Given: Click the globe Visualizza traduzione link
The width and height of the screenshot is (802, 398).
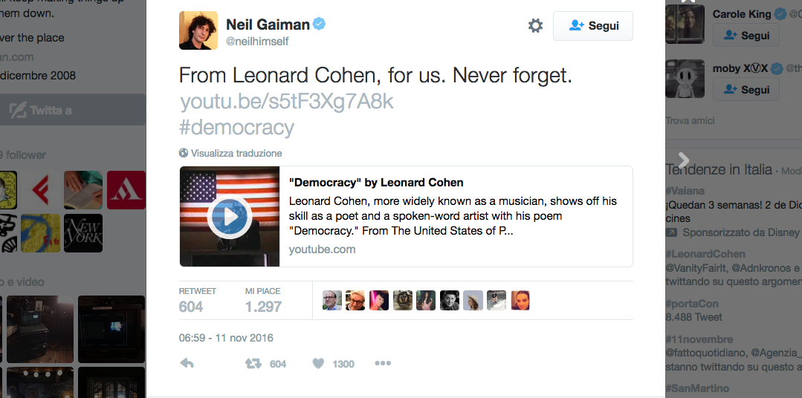Looking at the screenshot, I should tap(230, 153).
